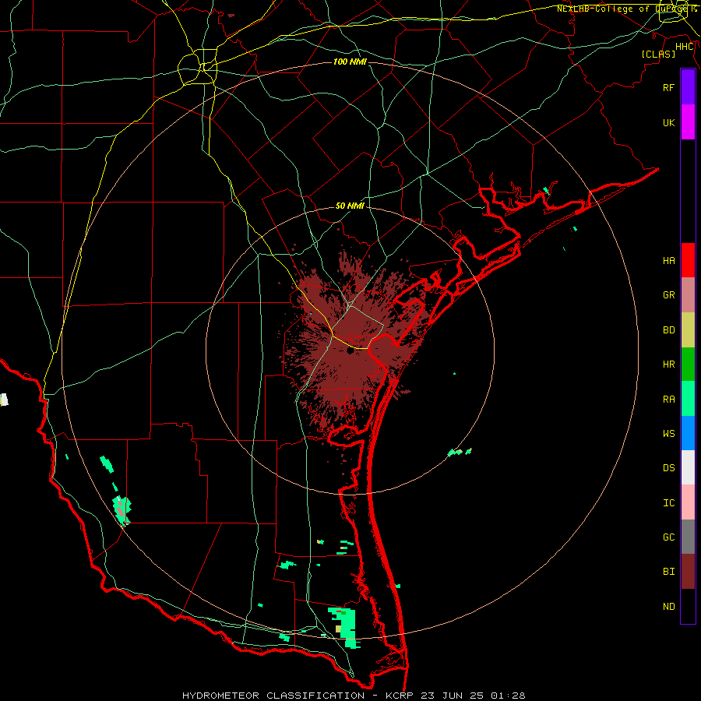
Task: Click the HA legend label
Action: (668, 260)
